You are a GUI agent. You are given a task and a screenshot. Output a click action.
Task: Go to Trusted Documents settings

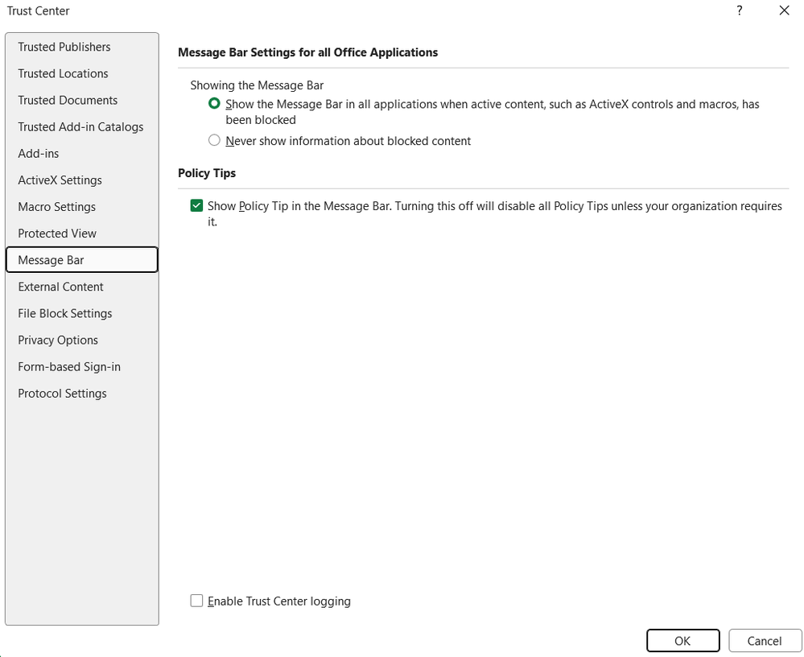point(68,100)
